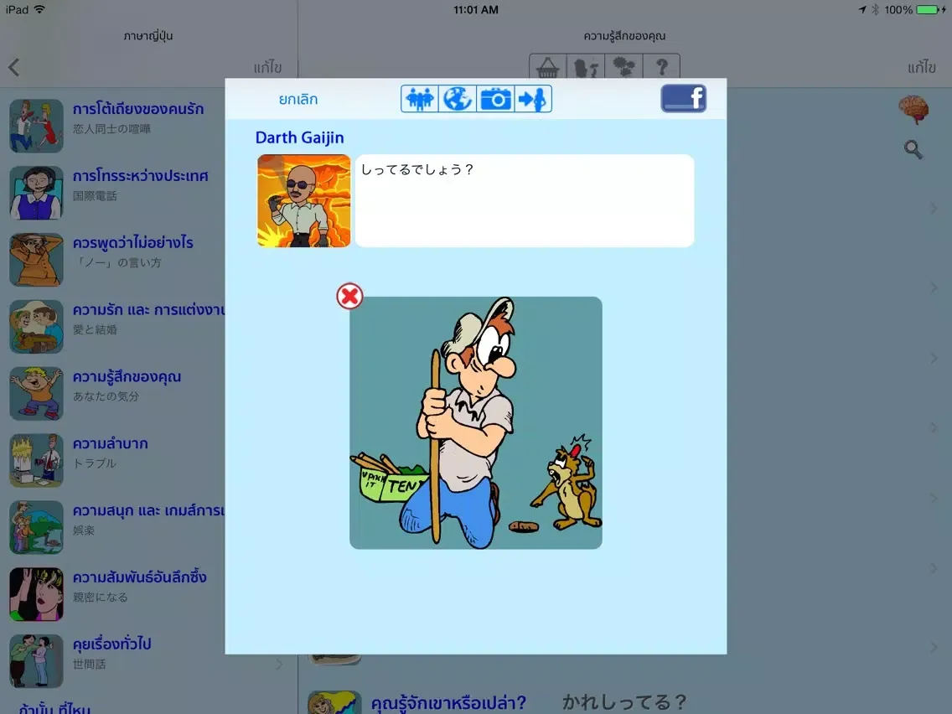This screenshot has width=952, height=714.
Task: Select phrase คุณรู้จักเขาหรือเปล่า?
Action: pos(448,702)
